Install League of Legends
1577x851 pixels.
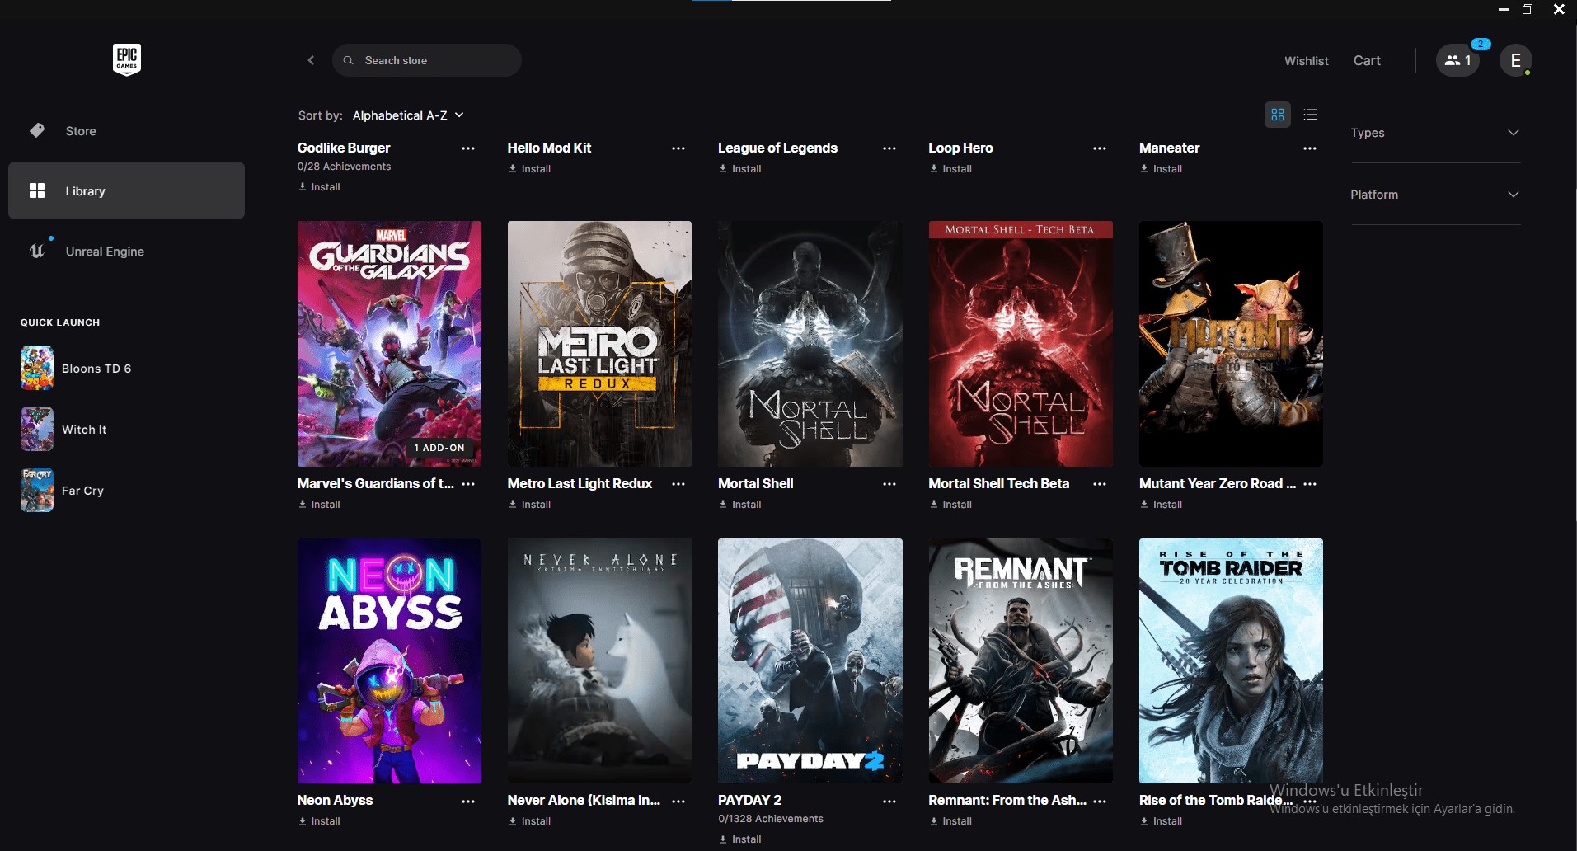739,169
